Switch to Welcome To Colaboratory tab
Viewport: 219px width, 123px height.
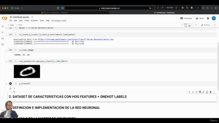pyautogui.click(x=55, y=13)
